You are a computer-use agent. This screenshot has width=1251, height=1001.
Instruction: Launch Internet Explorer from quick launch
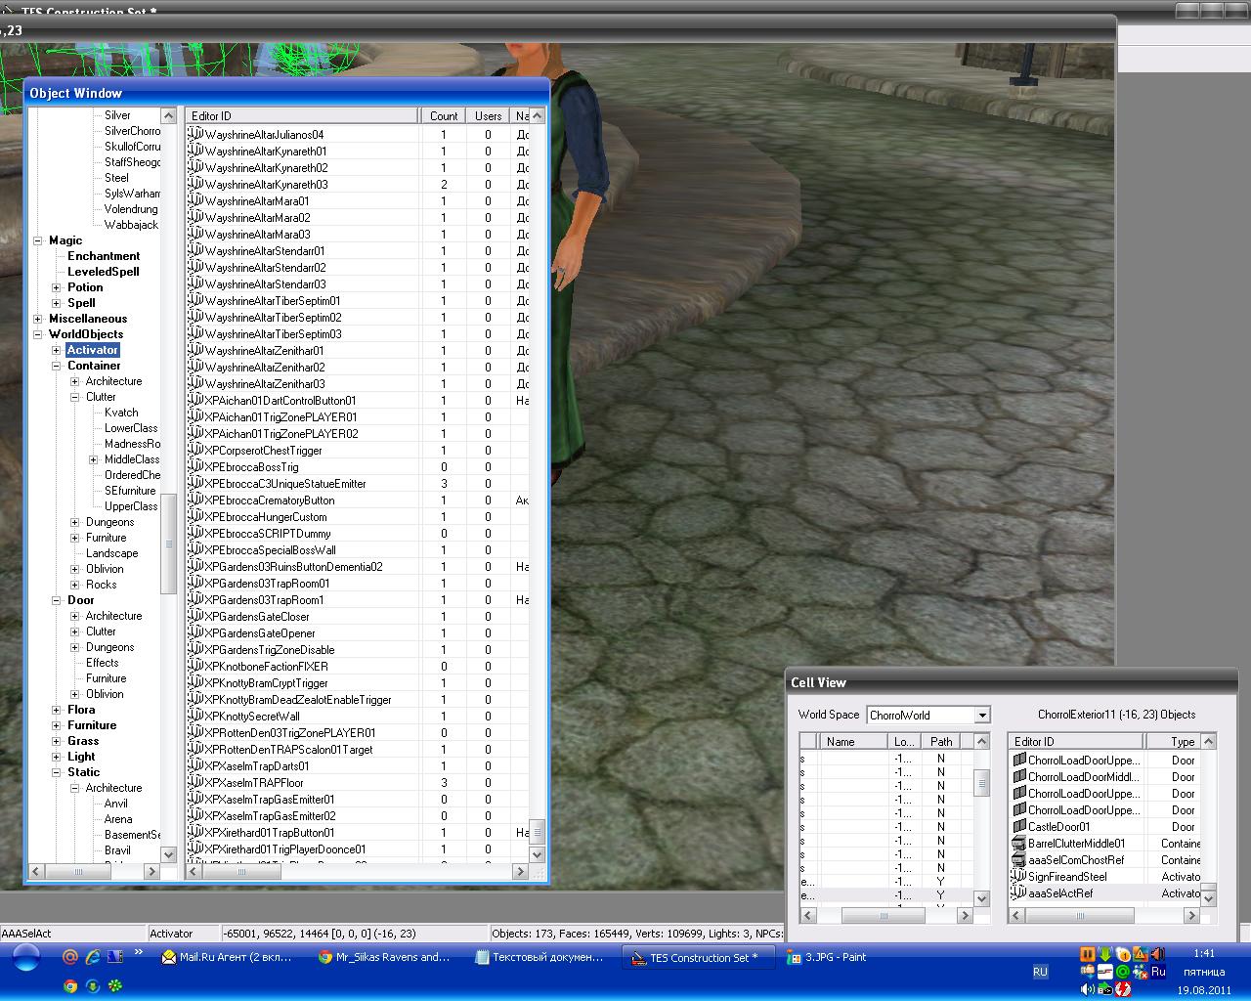[x=93, y=957]
